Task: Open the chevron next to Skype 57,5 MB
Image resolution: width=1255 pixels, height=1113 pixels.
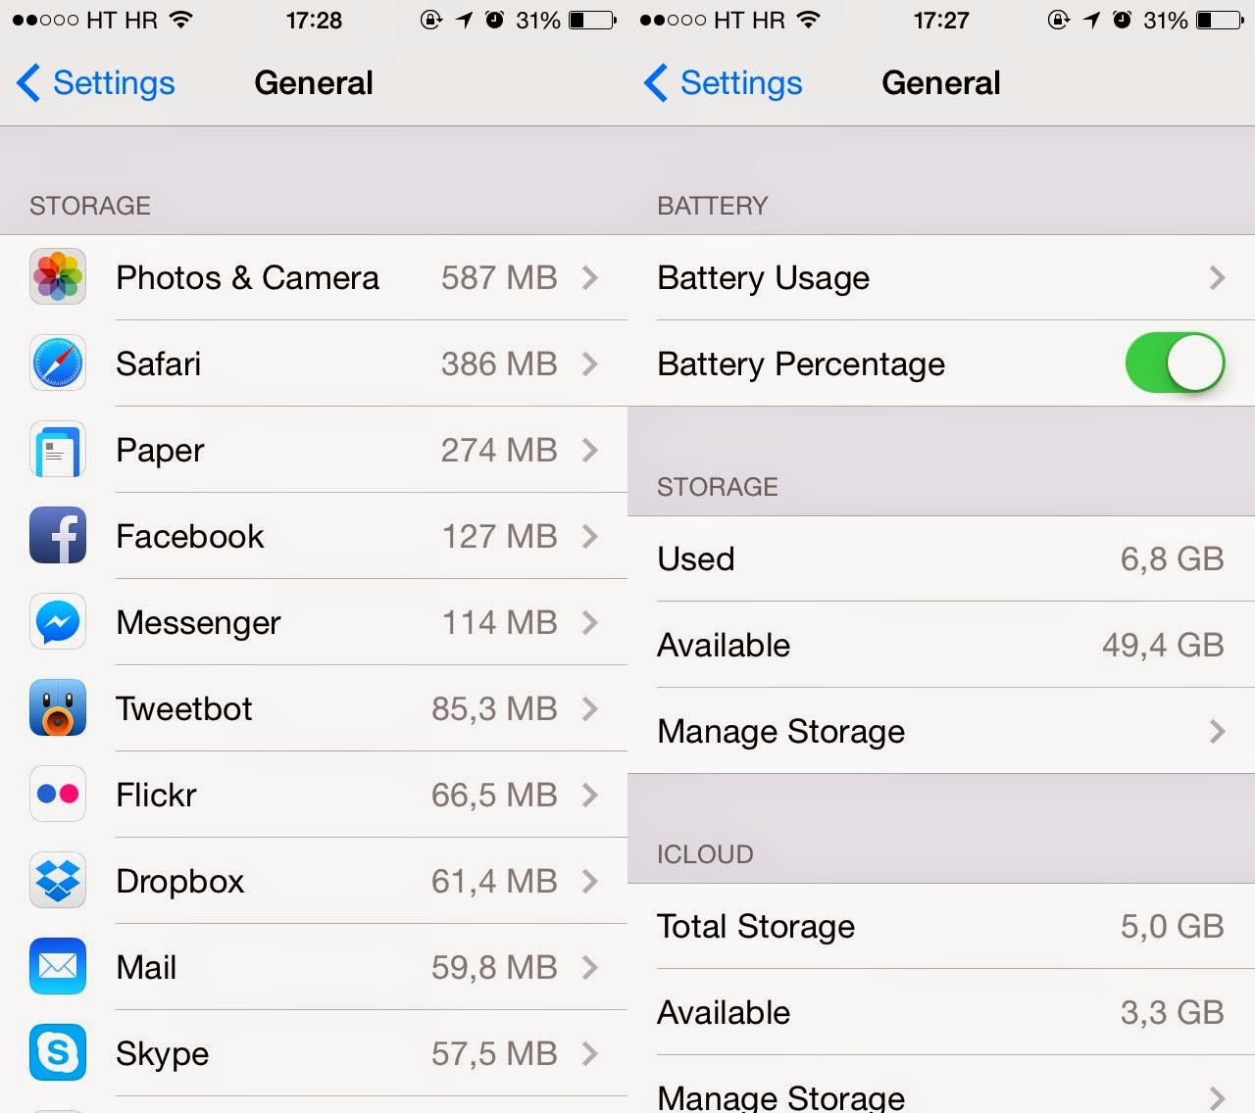Action: click(x=589, y=1053)
